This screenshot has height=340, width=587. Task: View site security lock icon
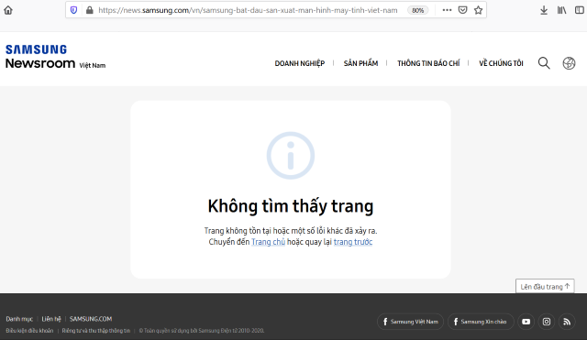click(x=90, y=10)
